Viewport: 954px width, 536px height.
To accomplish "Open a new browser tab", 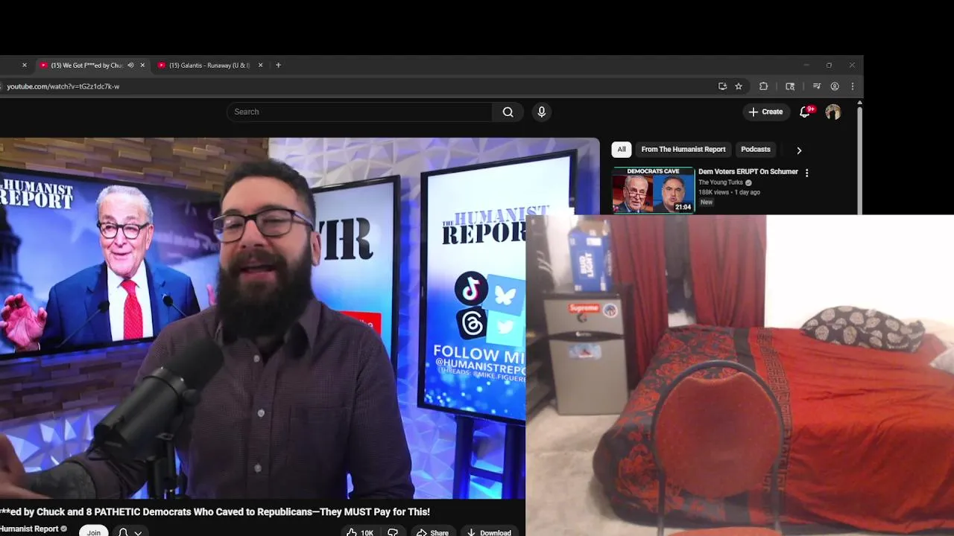I will [278, 66].
